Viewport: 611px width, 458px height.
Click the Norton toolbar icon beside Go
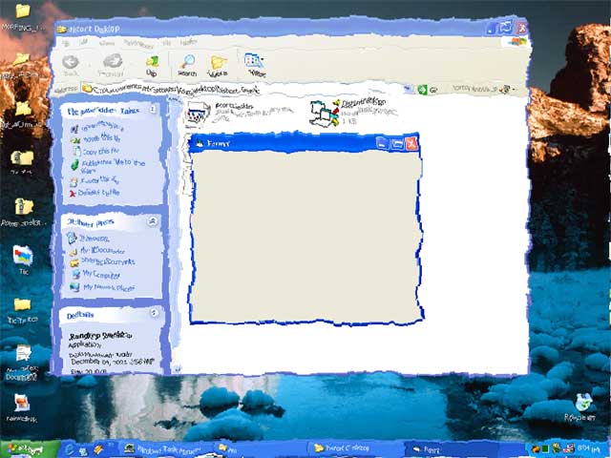(x=505, y=89)
